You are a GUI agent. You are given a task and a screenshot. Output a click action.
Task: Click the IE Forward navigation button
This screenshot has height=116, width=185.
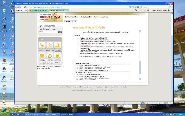click(x=20, y=7)
